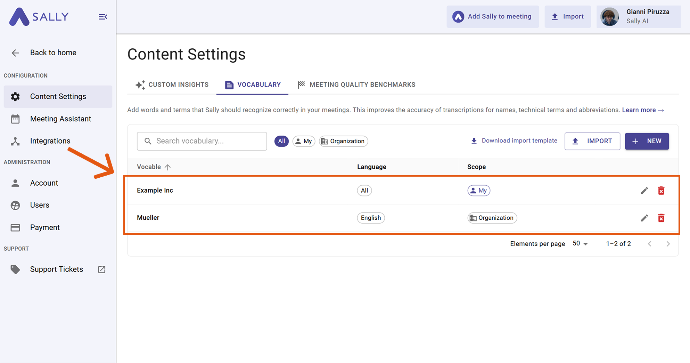The image size is (690, 363).
Task: Open Elements per page dropdown
Action: click(580, 244)
